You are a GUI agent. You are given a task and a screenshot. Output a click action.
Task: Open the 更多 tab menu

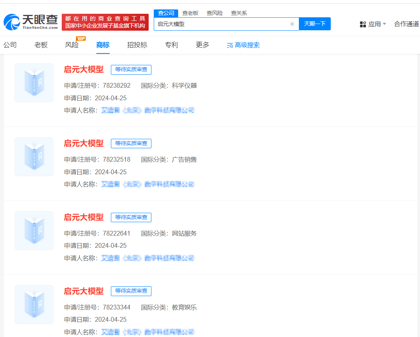point(203,45)
